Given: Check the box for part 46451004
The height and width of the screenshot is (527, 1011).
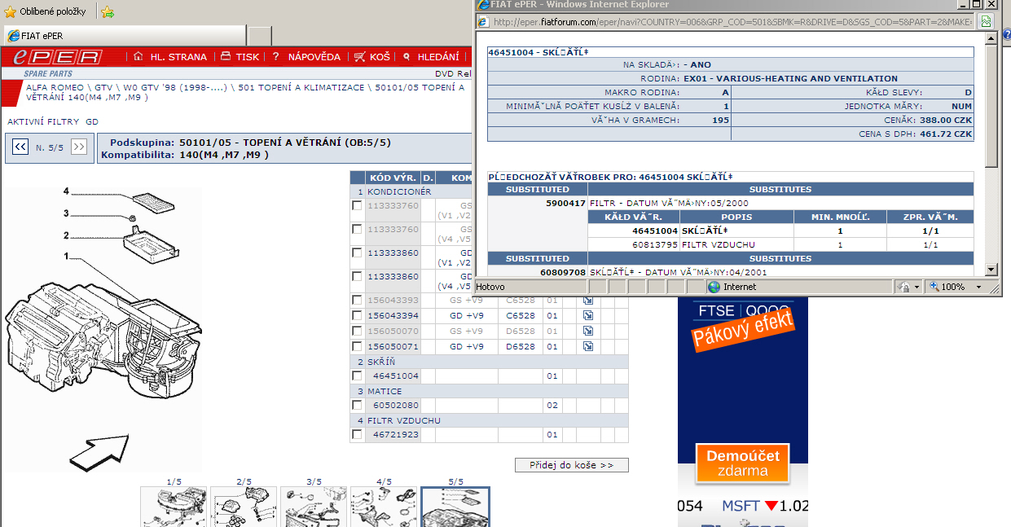Looking at the screenshot, I should (x=357, y=376).
